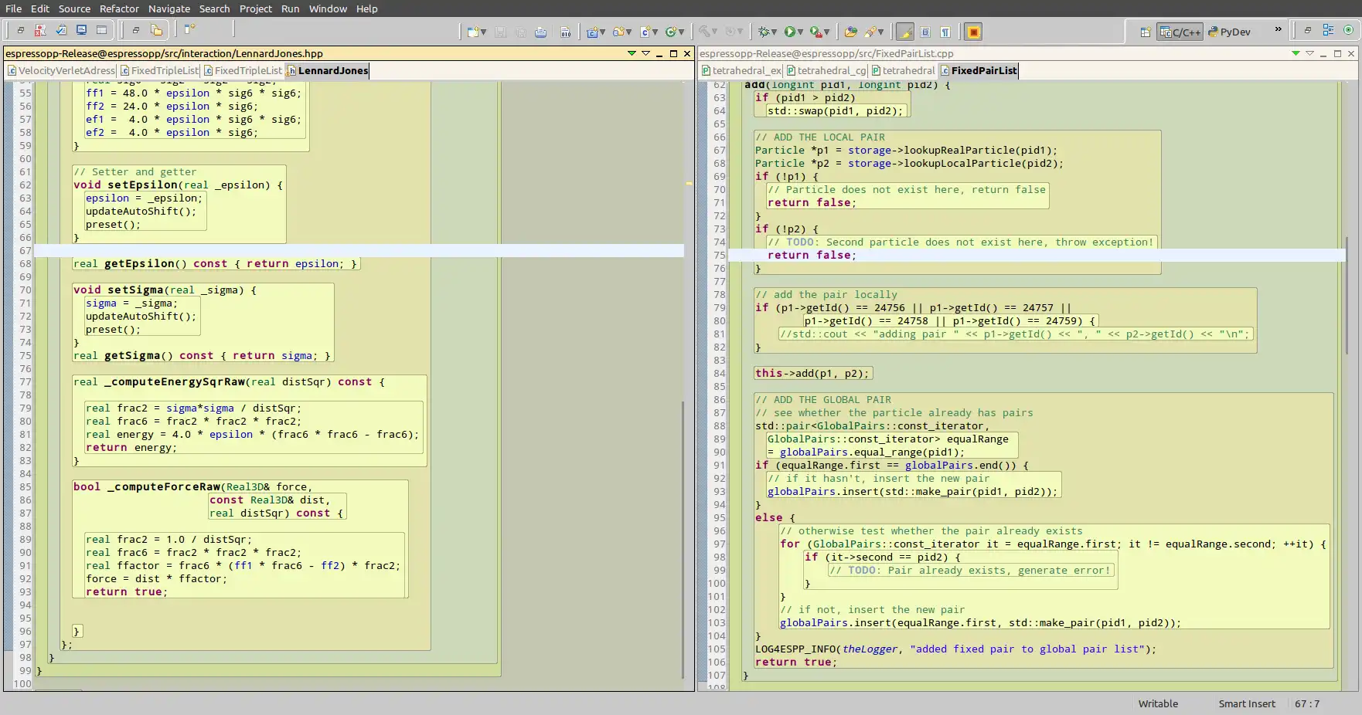Image resolution: width=1362 pixels, height=715 pixels.
Task: Open the Run menu
Action: point(291,8)
